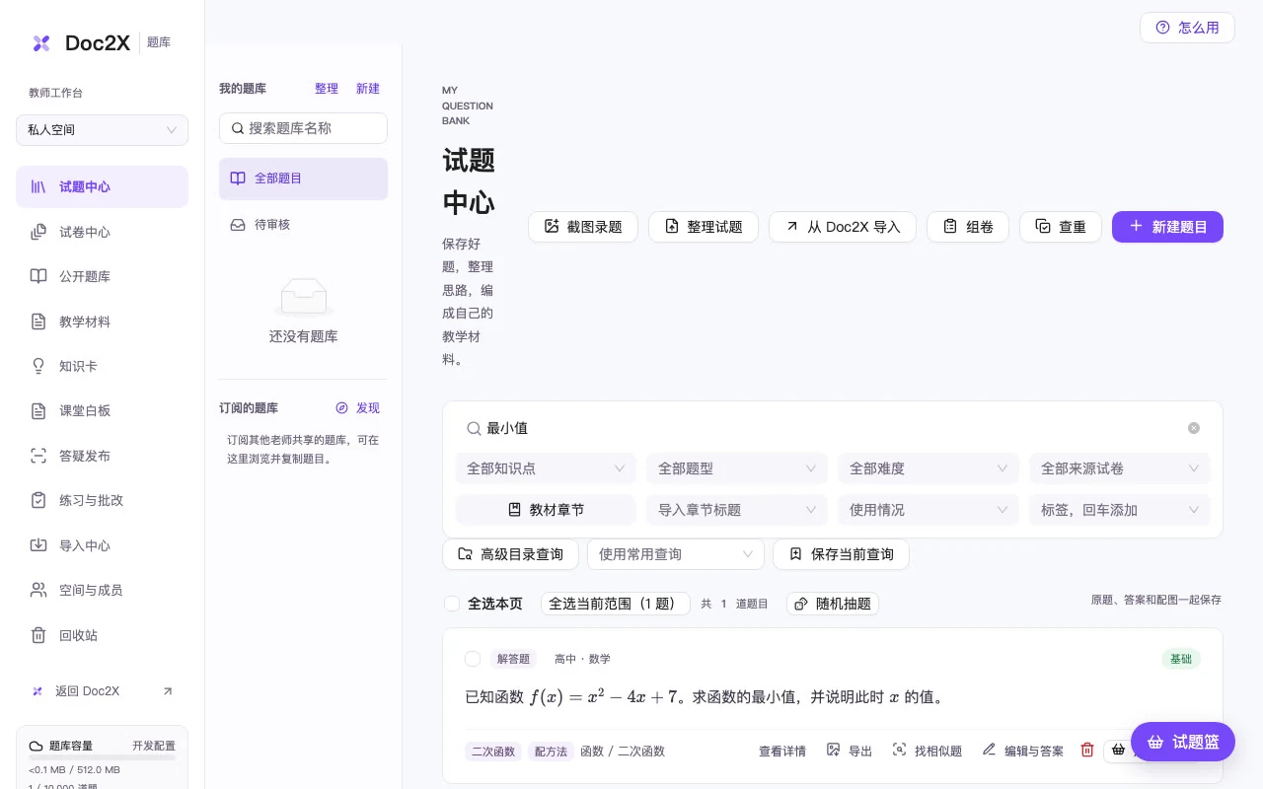
Task: Click the 标签，回车添加 tag input
Action: [x=1120, y=510]
